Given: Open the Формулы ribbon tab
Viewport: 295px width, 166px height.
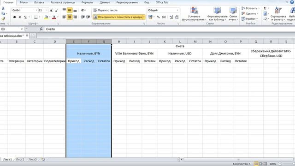Looking at the screenshot, I should click(87, 2).
